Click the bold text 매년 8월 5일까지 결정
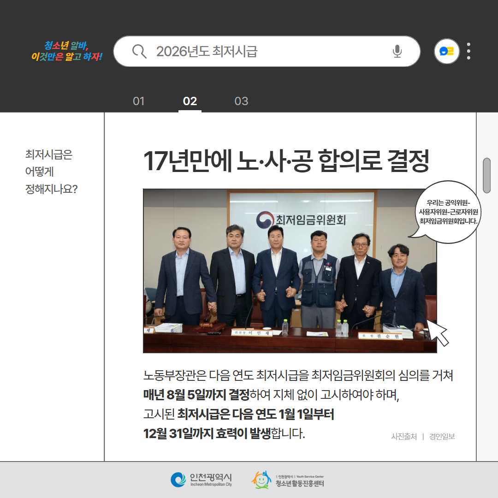The width and height of the screenshot is (498, 498). click(196, 395)
